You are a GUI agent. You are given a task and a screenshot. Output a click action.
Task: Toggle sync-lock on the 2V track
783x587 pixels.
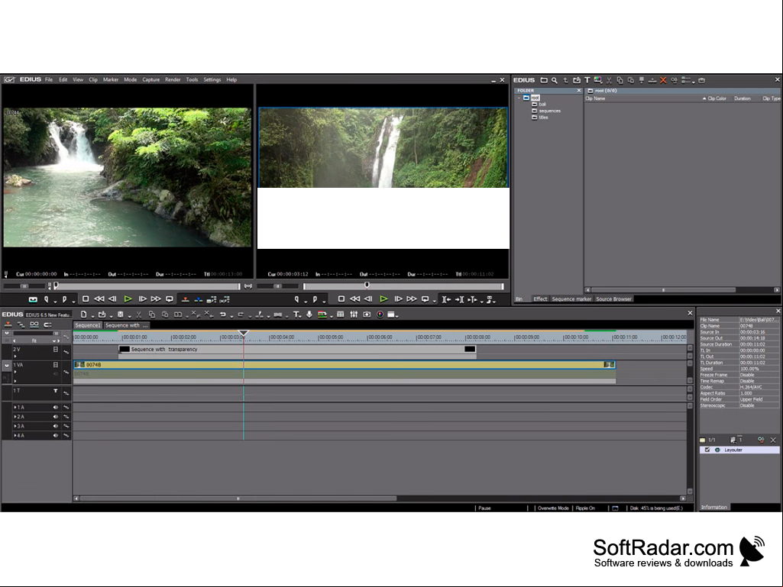(x=66, y=351)
